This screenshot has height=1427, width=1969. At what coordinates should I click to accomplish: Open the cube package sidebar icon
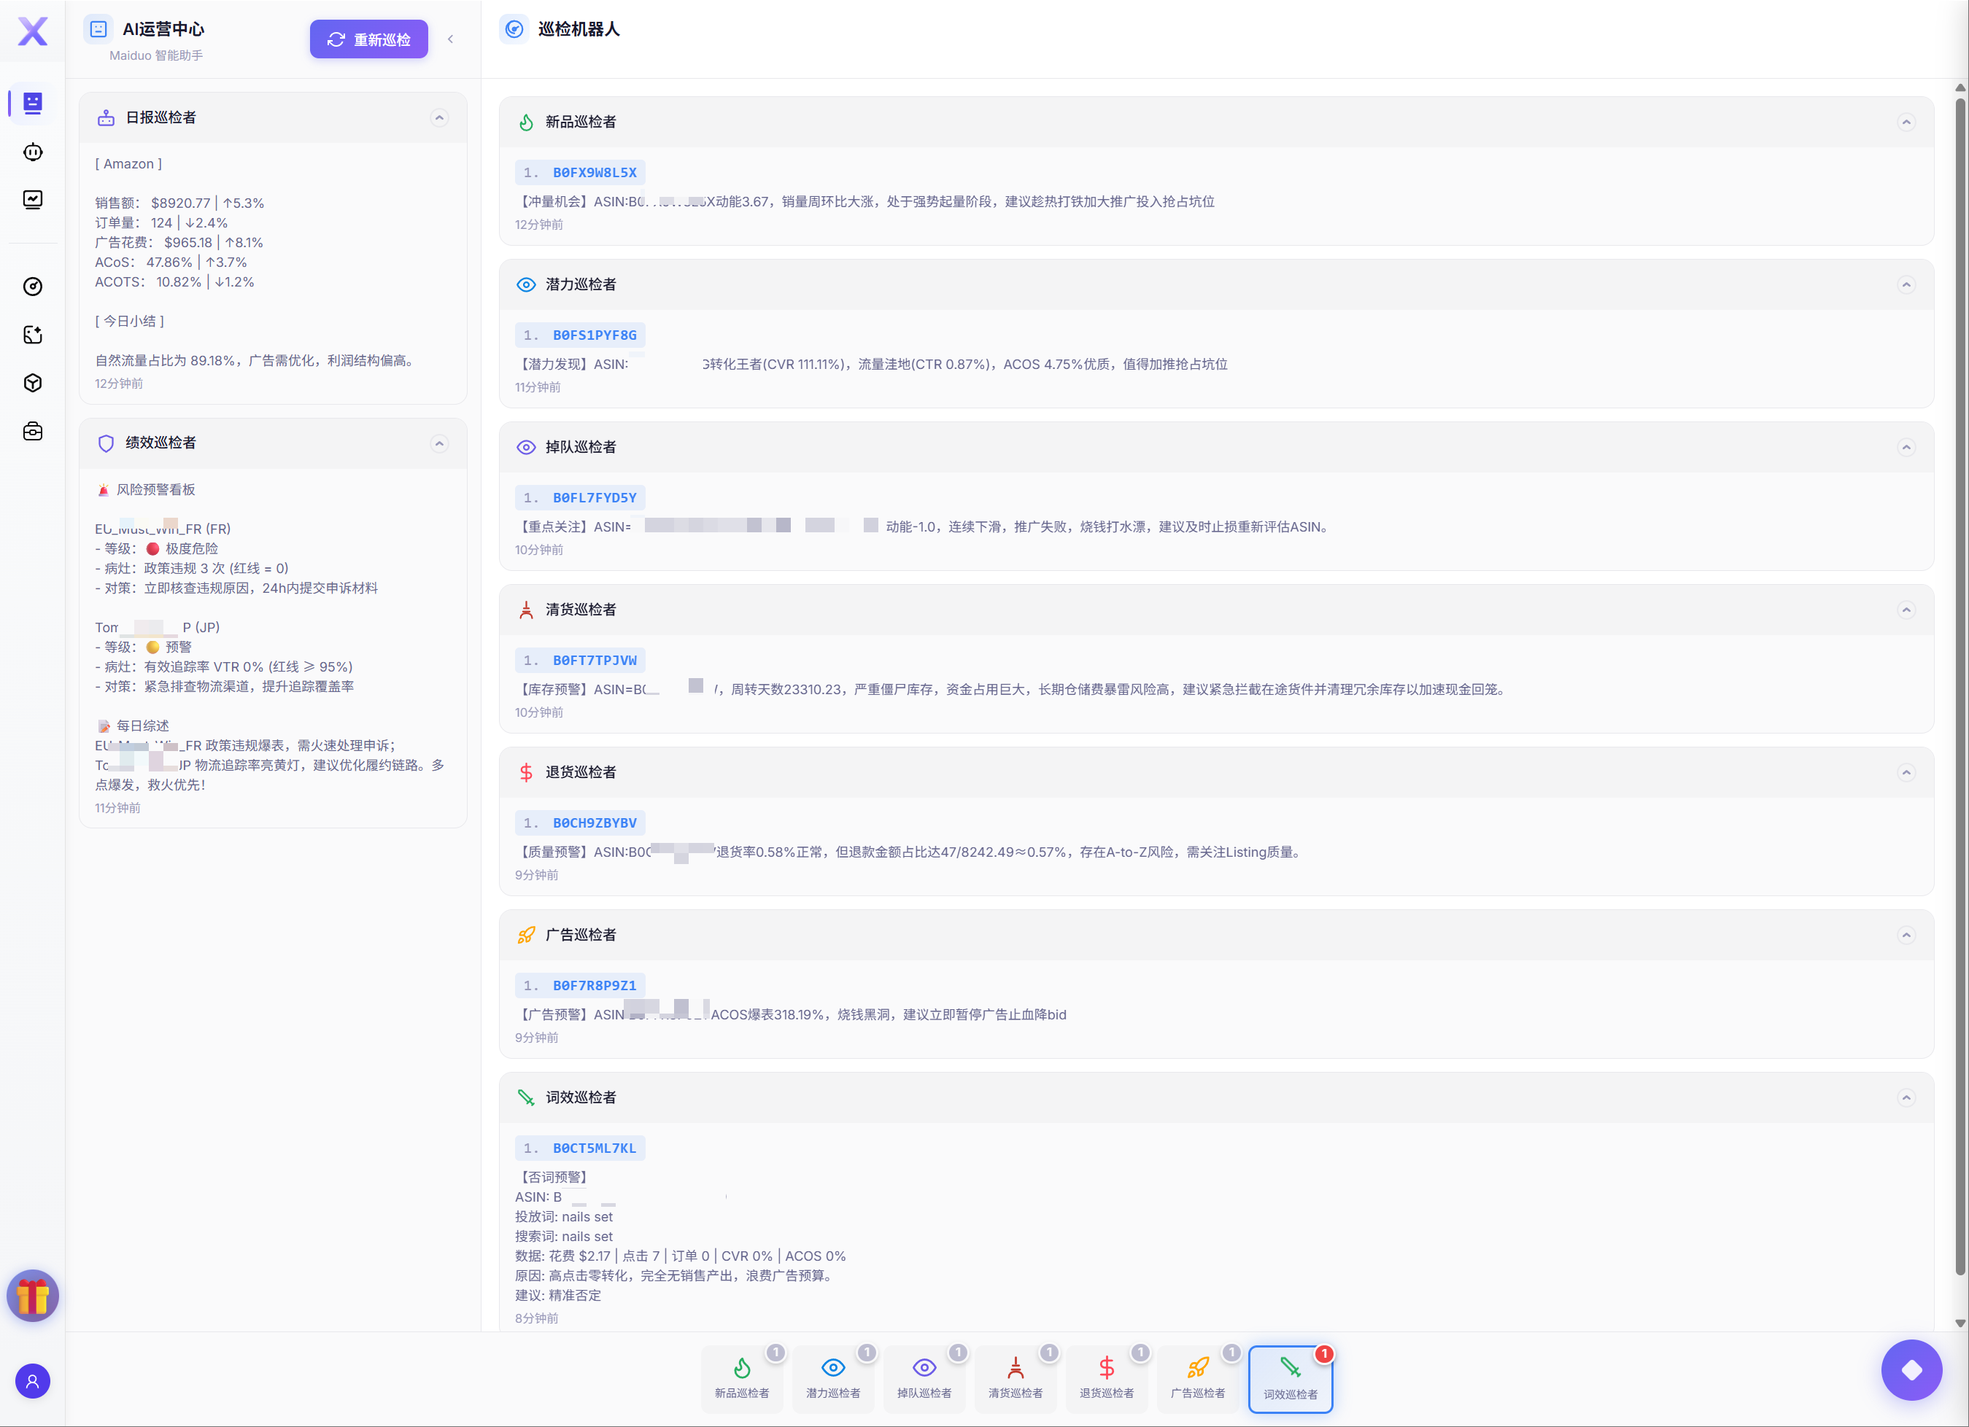(x=32, y=383)
